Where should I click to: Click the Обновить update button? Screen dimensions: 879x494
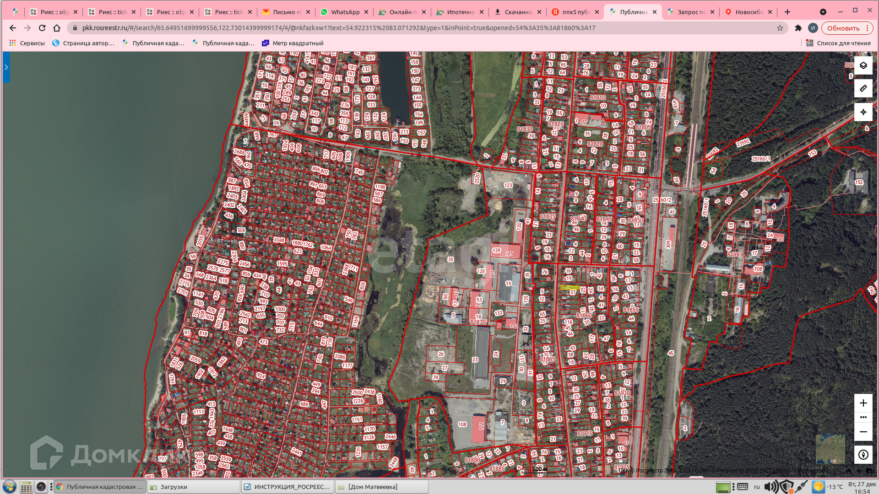point(843,28)
